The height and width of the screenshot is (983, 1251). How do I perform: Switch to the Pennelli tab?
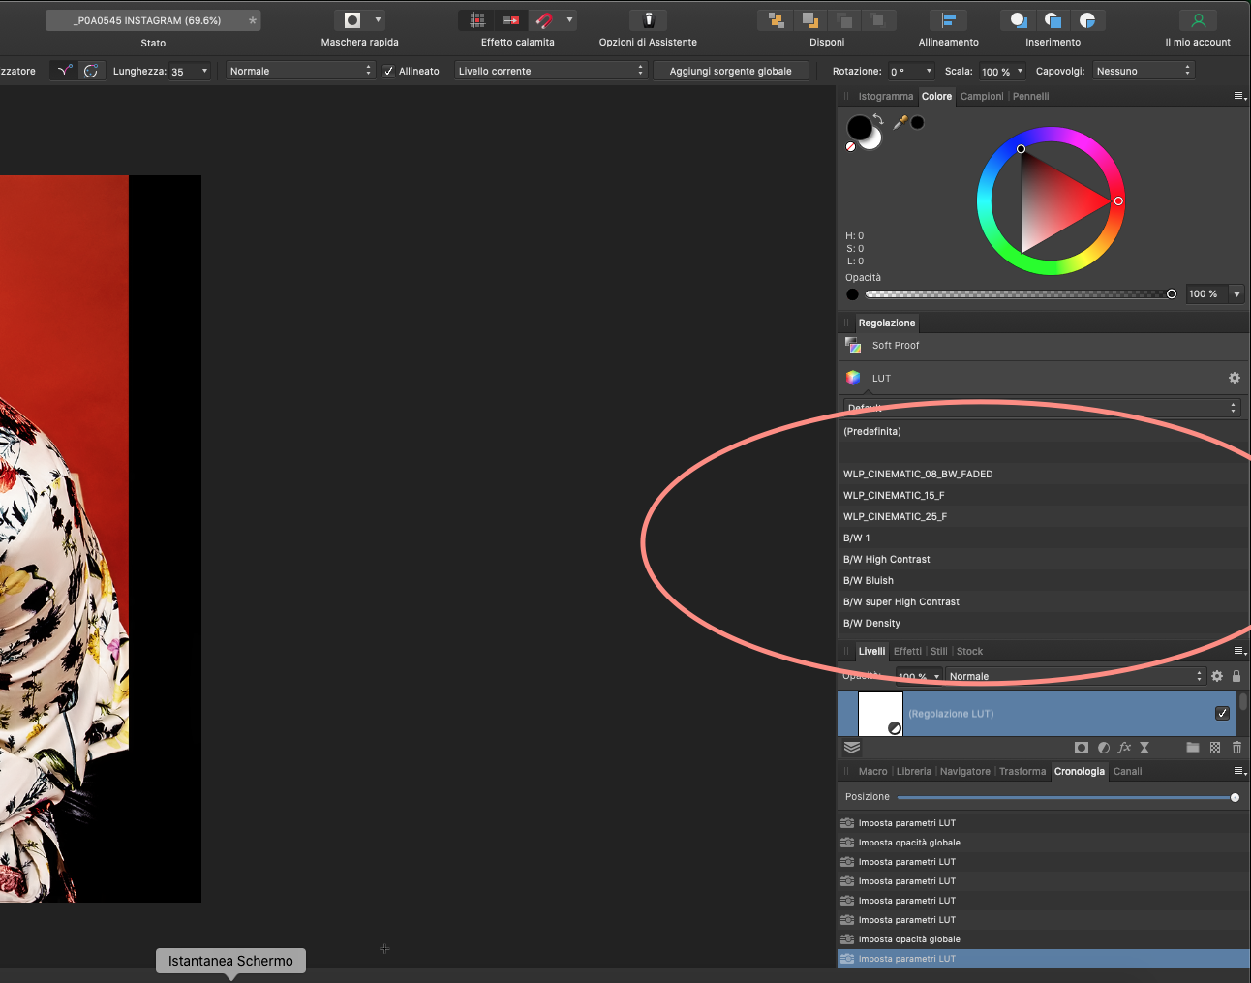(x=1031, y=96)
